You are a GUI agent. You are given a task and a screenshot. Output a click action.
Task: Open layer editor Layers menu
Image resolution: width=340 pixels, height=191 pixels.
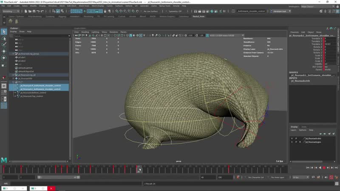[293, 130]
